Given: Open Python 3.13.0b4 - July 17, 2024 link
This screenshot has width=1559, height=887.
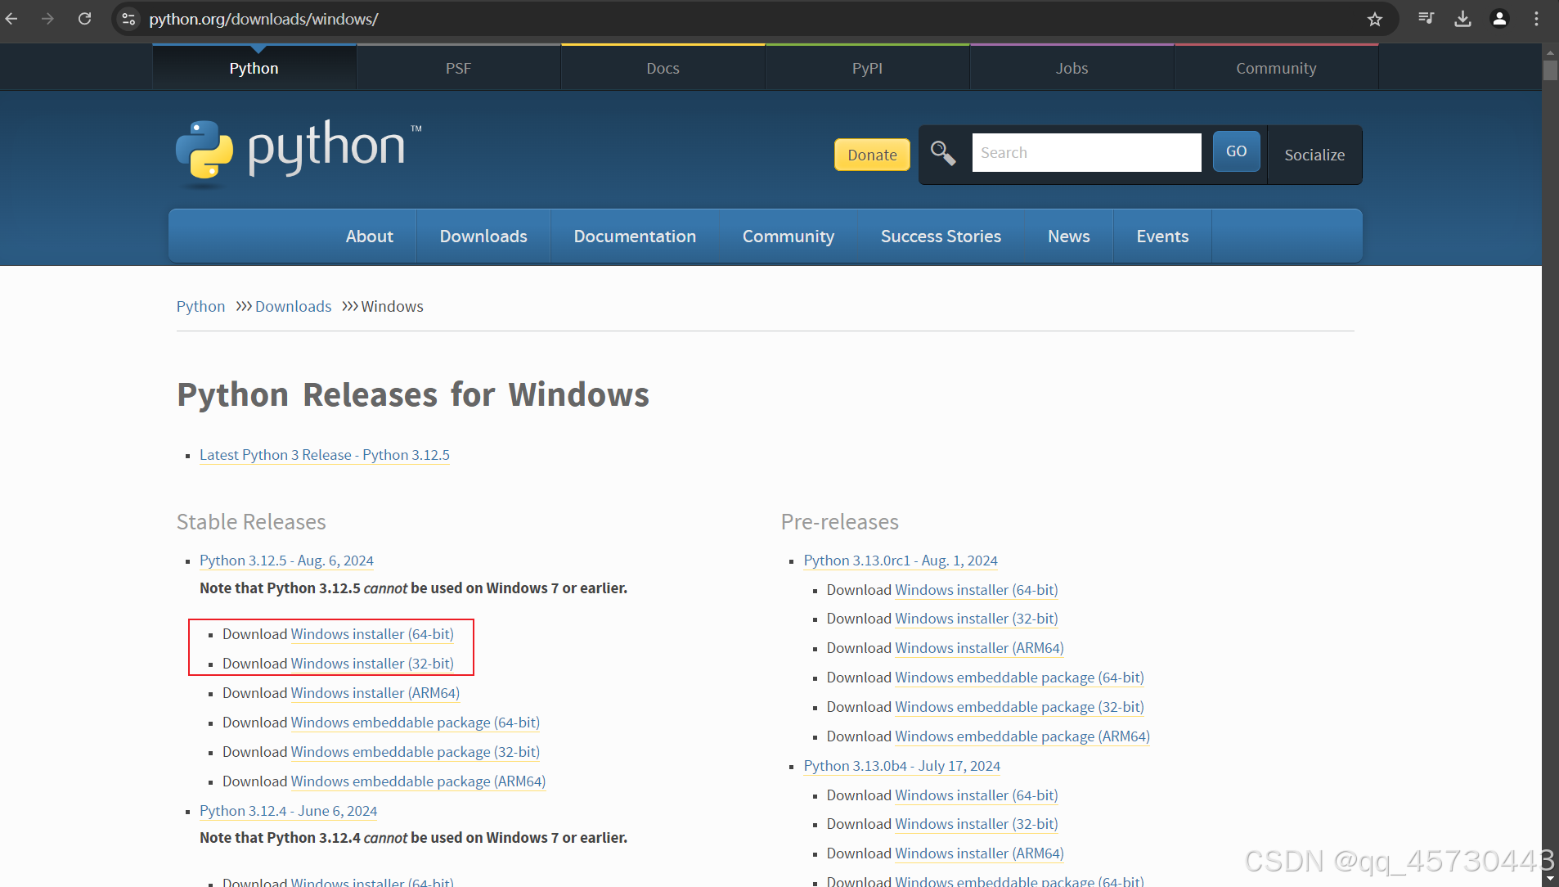Looking at the screenshot, I should point(902,766).
